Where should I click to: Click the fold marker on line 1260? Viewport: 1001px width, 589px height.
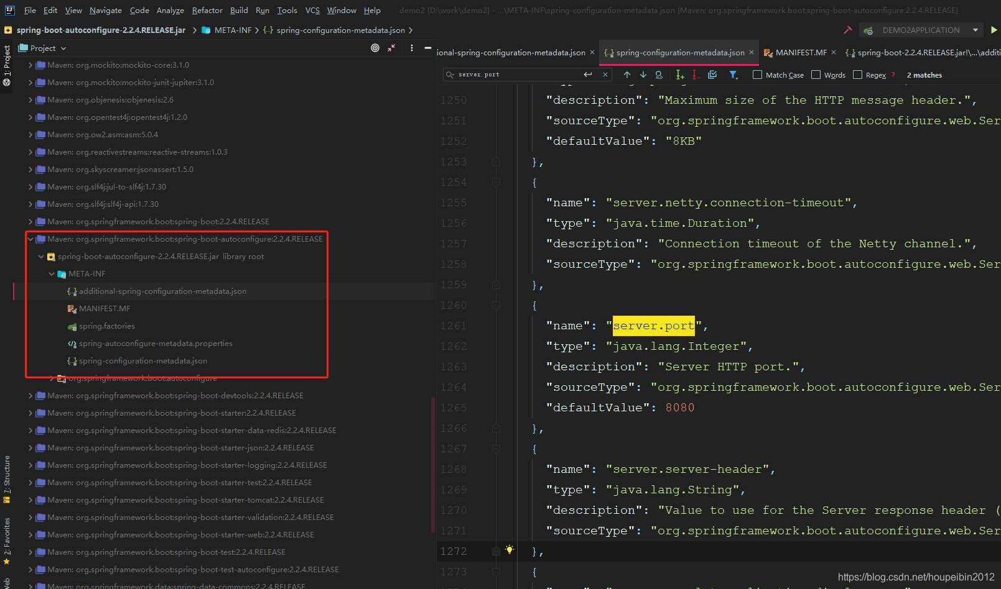click(496, 305)
